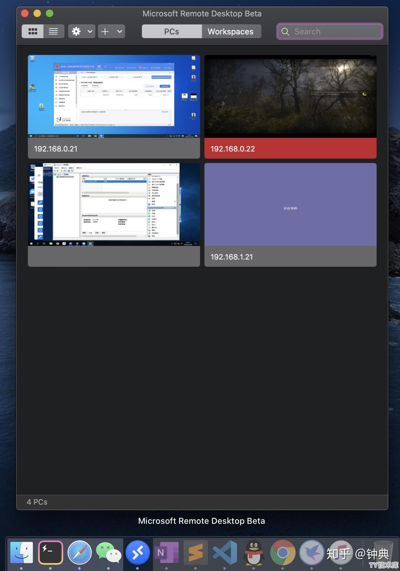Switch to grid thumbnail view

pyautogui.click(x=33, y=31)
